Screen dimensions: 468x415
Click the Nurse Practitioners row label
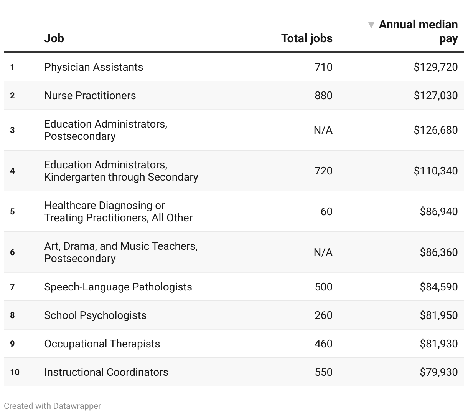[90, 96]
